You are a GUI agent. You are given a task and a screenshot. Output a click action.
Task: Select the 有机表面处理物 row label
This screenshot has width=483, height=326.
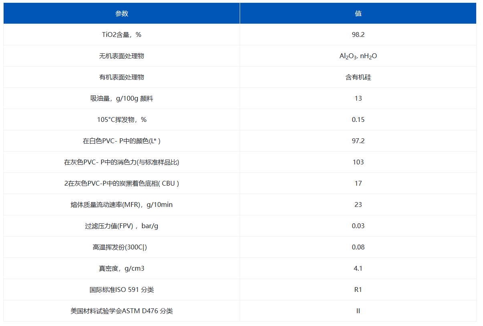121,77
